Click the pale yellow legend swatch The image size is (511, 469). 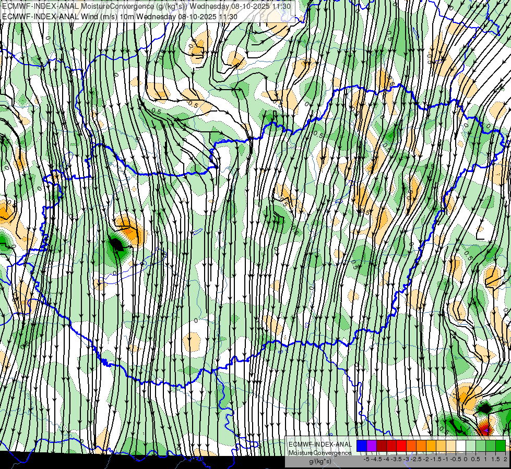[x=451, y=446]
